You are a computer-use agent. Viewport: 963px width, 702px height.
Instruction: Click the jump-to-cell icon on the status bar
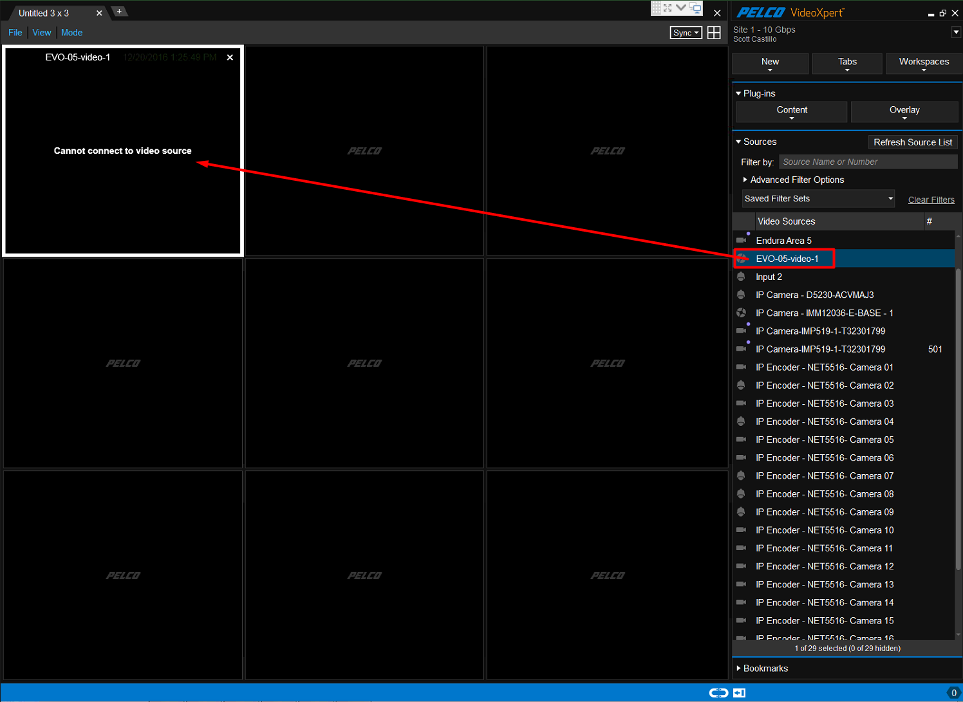pos(738,692)
